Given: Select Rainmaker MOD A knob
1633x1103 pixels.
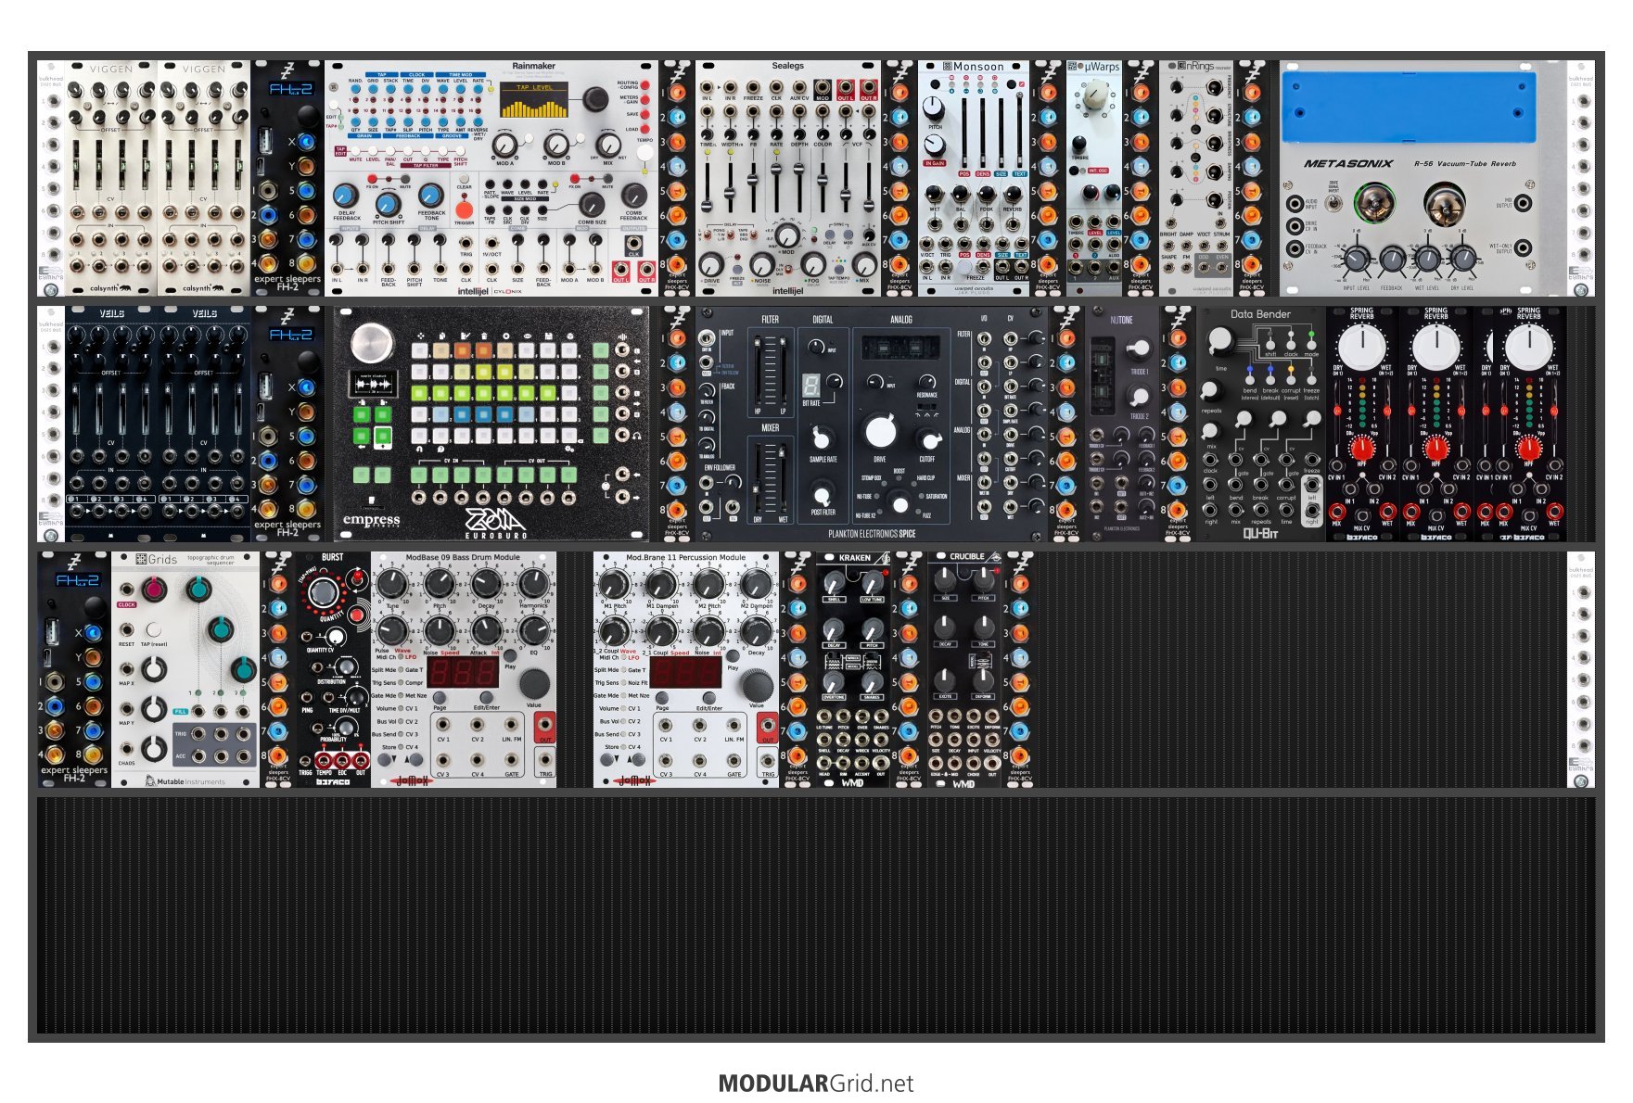Looking at the screenshot, I should click(504, 146).
